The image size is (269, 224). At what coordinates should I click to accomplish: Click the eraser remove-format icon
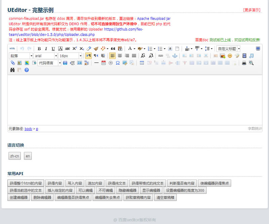click(x=89, y=49)
